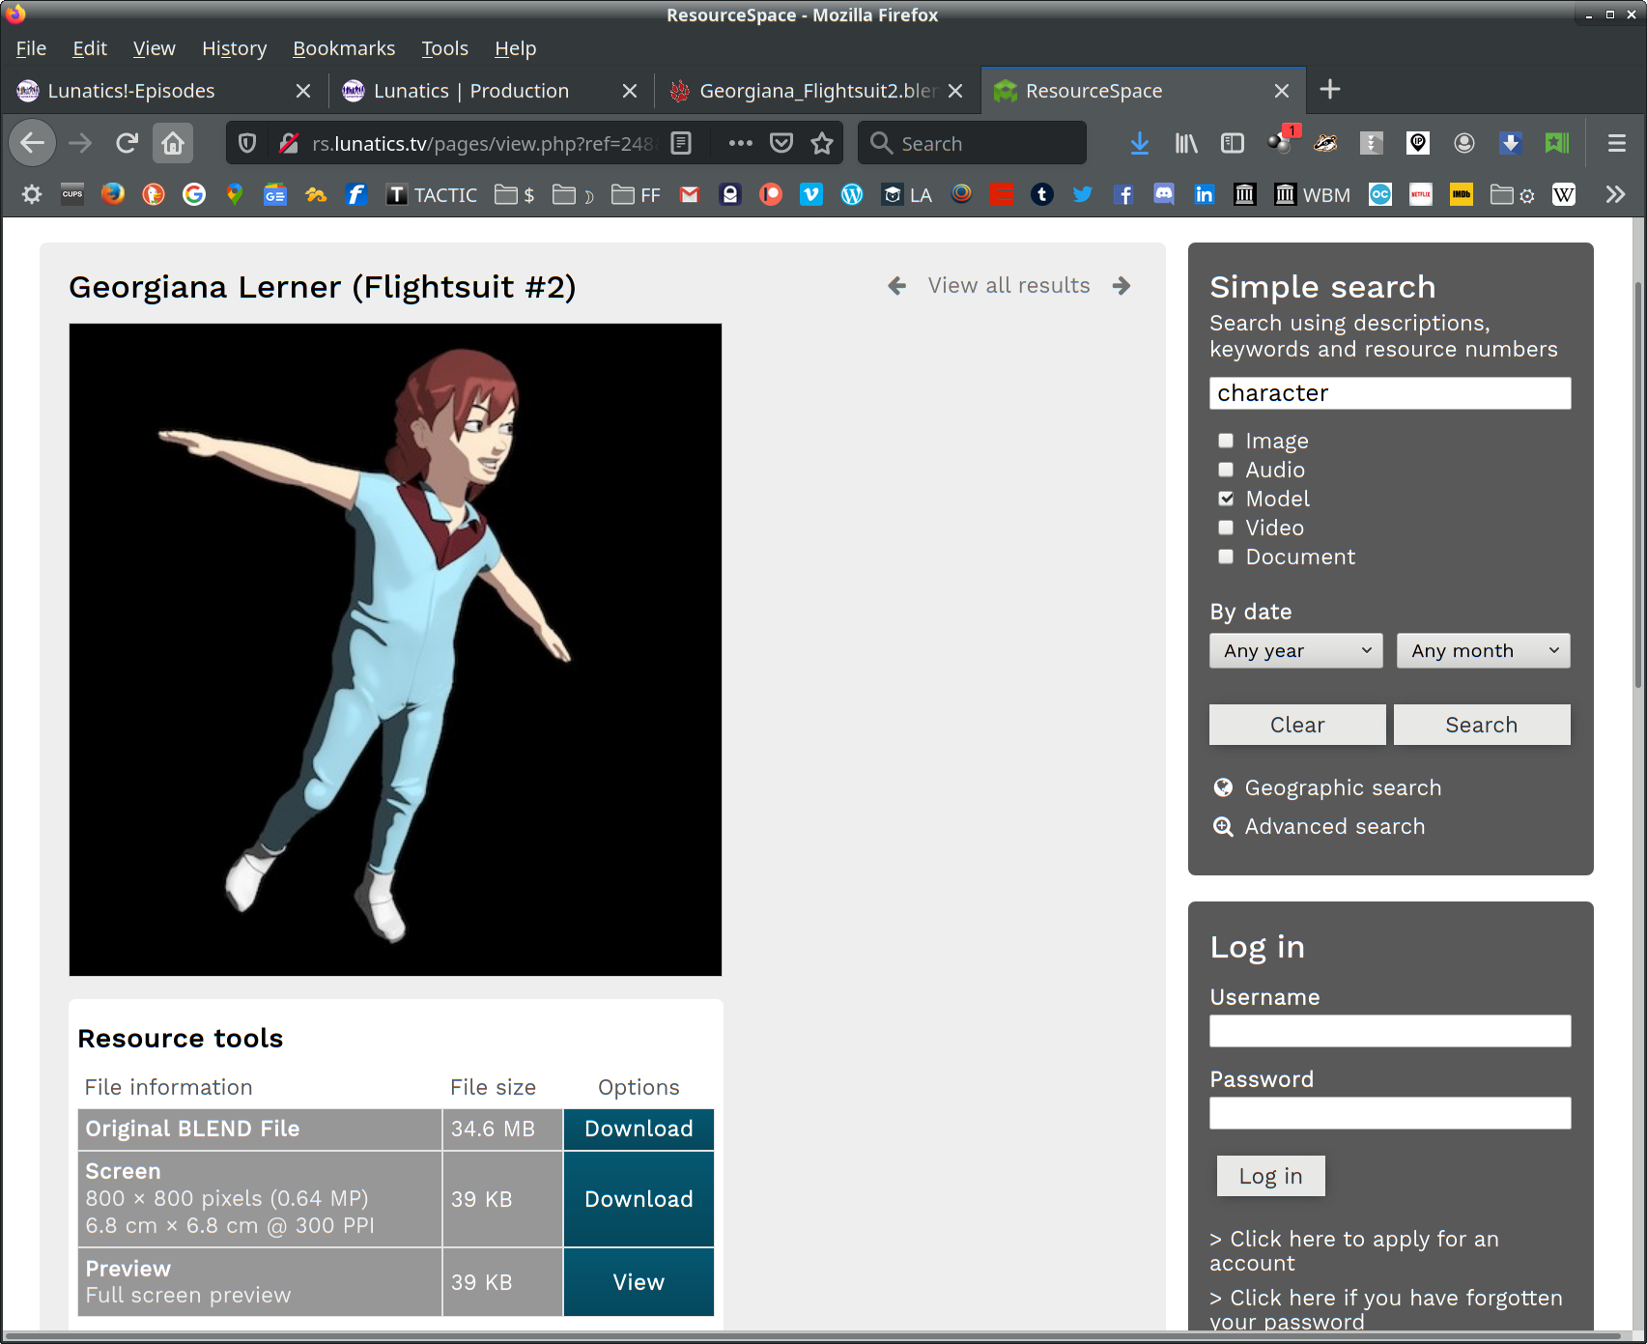
Task: Uncheck the Model checkbox
Action: (x=1226, y=499)
